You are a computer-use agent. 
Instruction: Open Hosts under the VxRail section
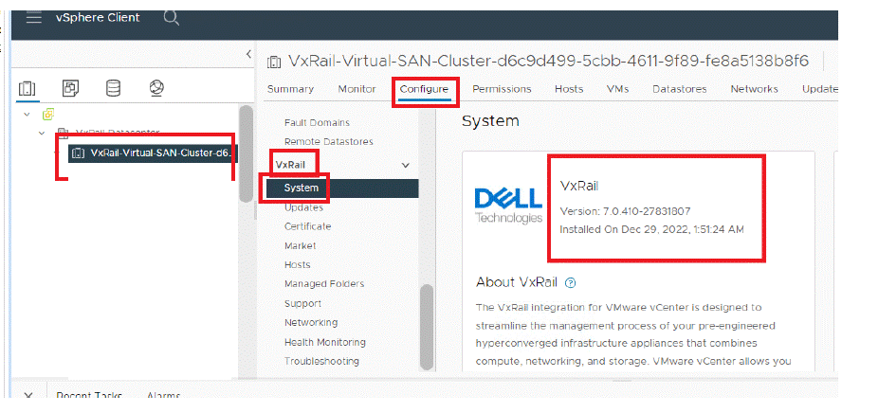point(298,264)
